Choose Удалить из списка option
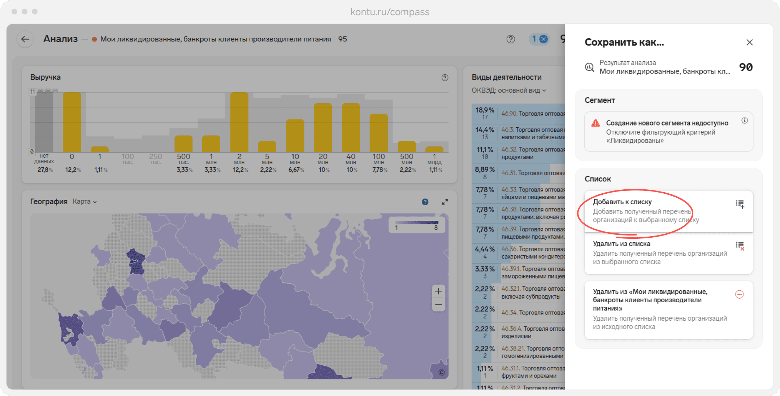Screen dimensions: 780x396 point(668,253)
